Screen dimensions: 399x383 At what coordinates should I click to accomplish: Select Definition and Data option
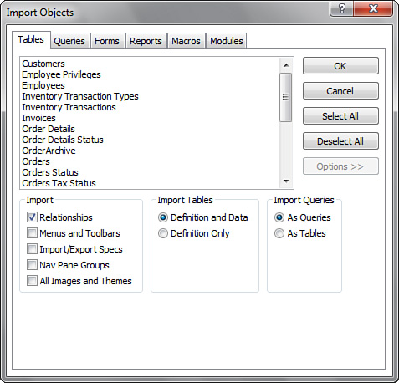point(163,217)
